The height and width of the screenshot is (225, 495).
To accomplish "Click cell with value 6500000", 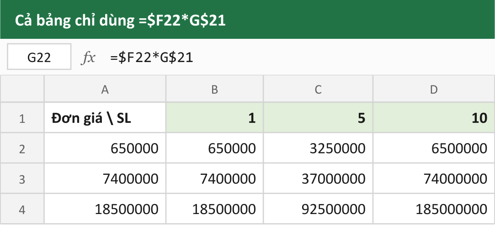I will point(434,148).
